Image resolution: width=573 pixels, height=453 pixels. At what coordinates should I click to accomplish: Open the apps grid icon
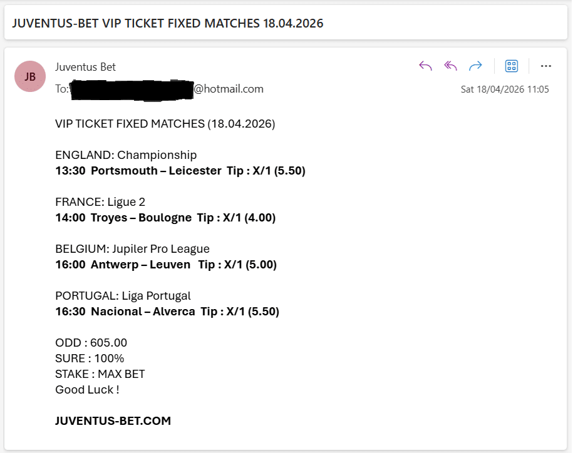click(x=512, y=66)
